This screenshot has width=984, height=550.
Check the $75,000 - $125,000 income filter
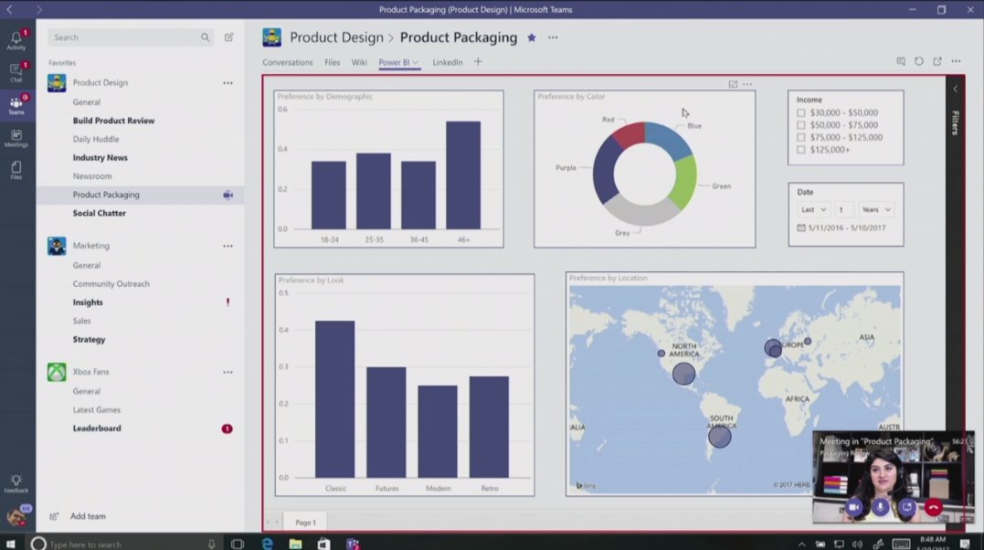tap(800, 137)
